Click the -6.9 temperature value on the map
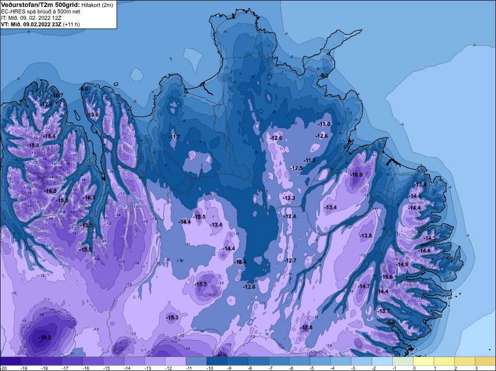This screenshot has height=371, width=496. [391, 322]
